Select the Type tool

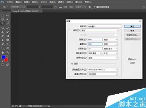(8, 44)
